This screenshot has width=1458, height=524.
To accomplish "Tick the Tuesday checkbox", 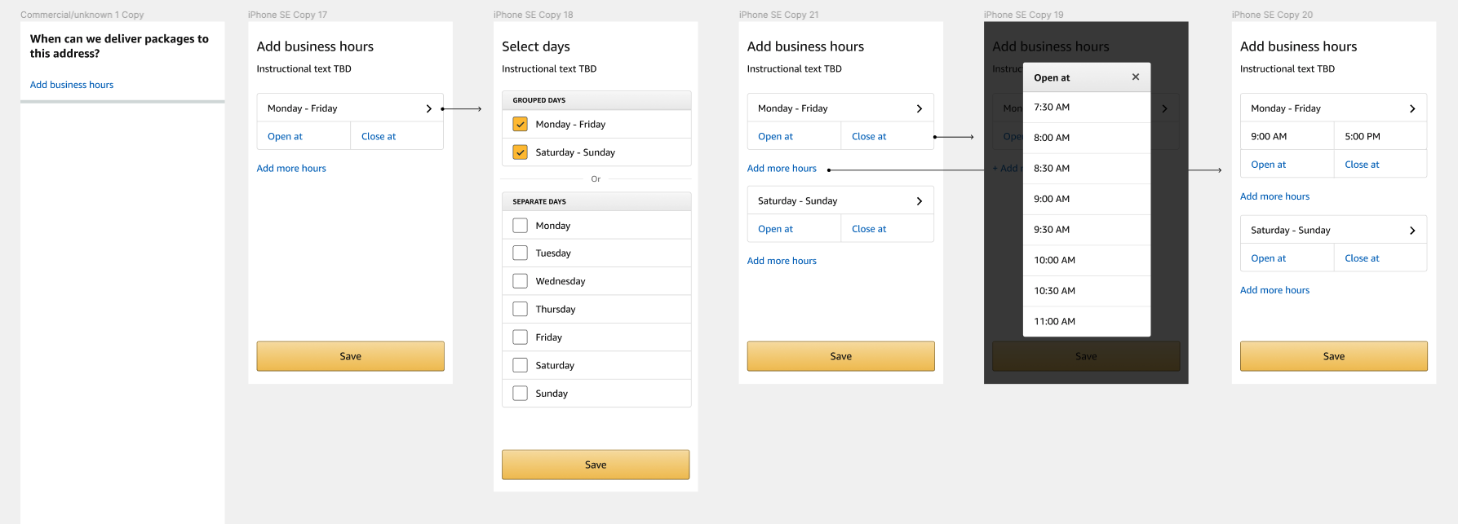I will [x=520, y=253].
